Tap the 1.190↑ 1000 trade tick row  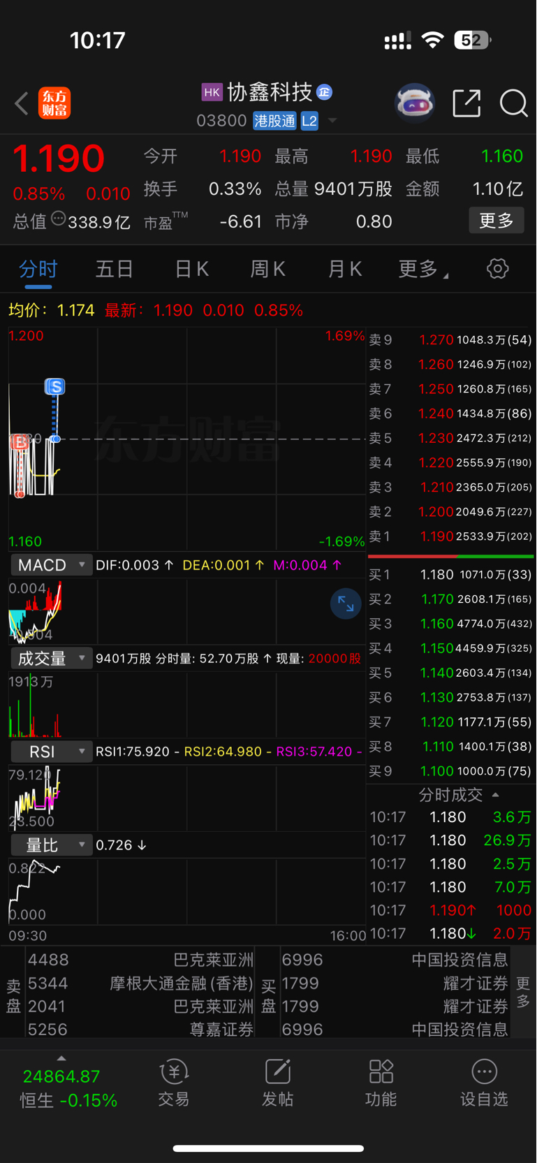[450, 910]
